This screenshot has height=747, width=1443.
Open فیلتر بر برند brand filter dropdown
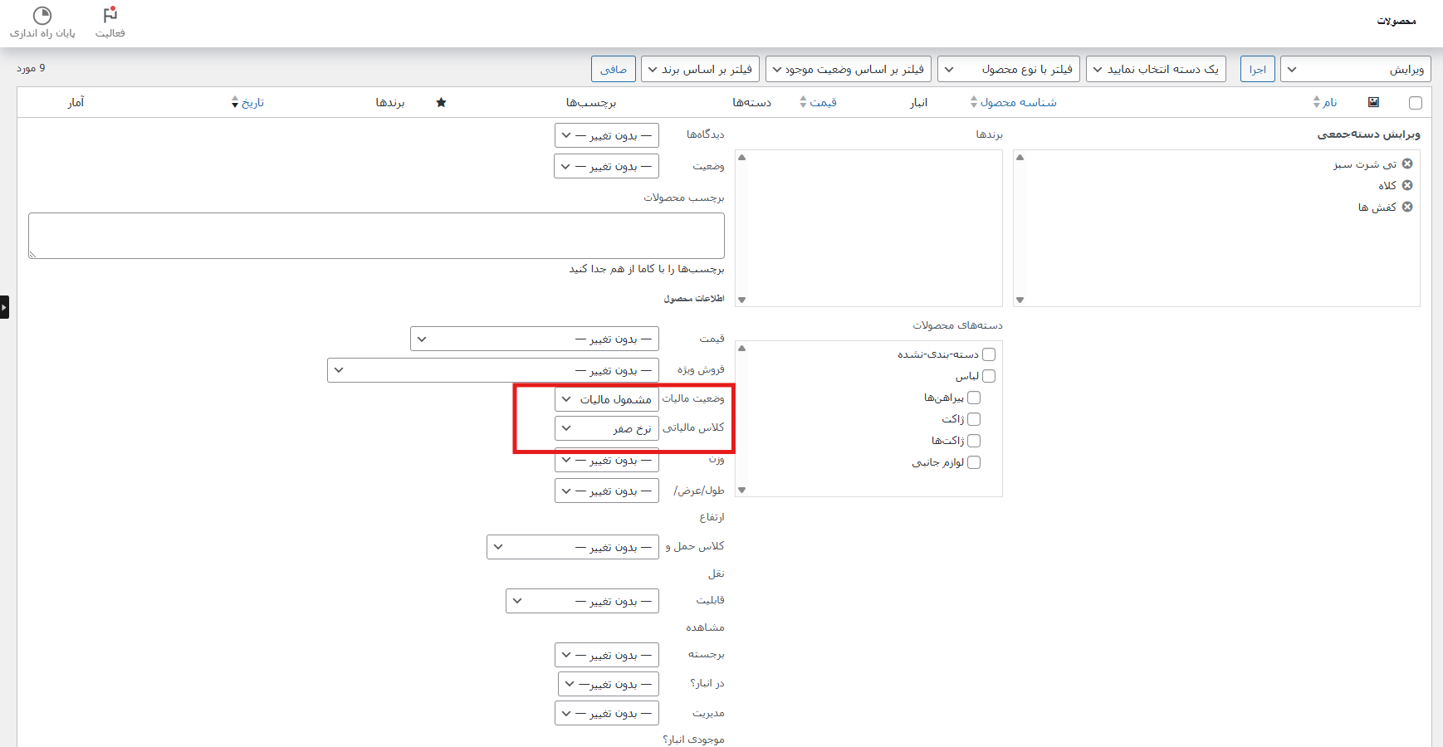pyautogui.click(x=701, y=69)
